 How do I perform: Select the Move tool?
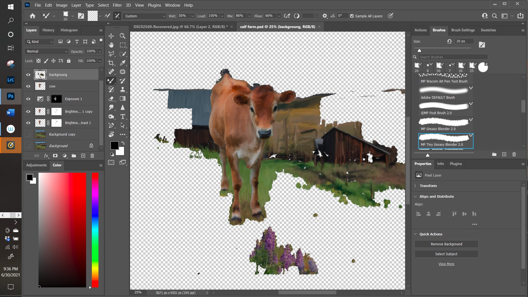click(111, 36)
